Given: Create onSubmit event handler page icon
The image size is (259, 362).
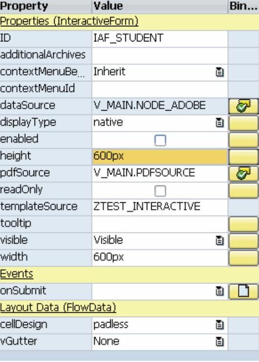Looking at the screenshot, I should (243, 291).
